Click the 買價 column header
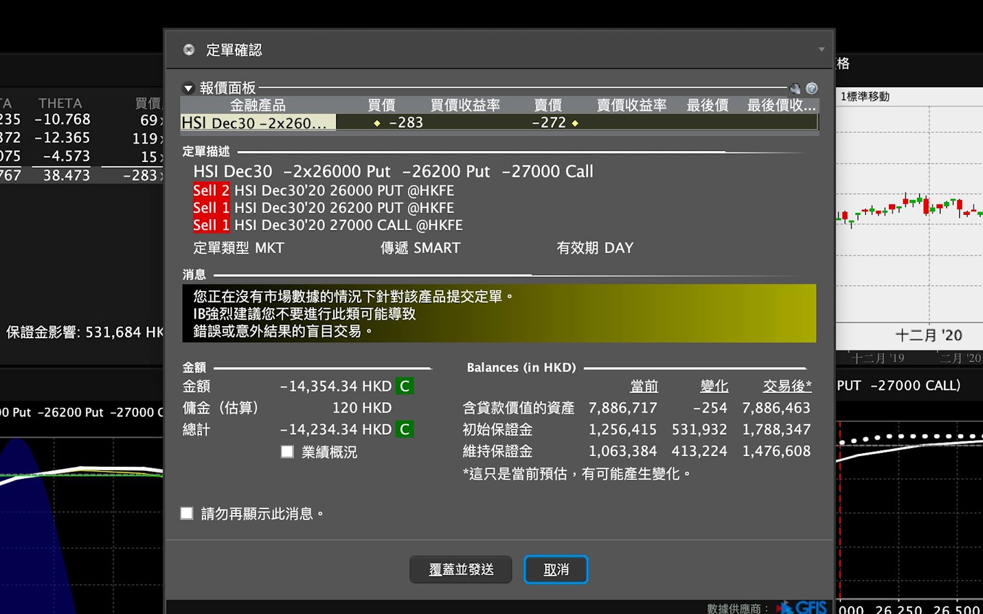983x614 pixels. [x=381, y=105]
